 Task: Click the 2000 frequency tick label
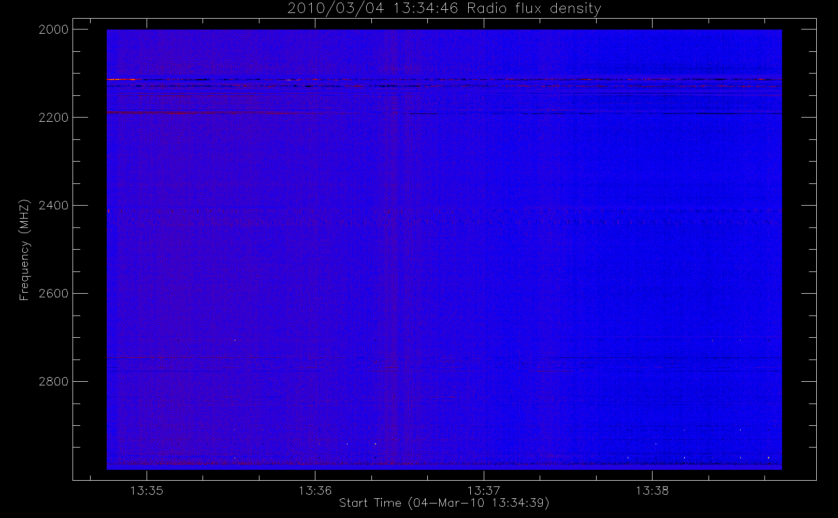pos(54,30)
